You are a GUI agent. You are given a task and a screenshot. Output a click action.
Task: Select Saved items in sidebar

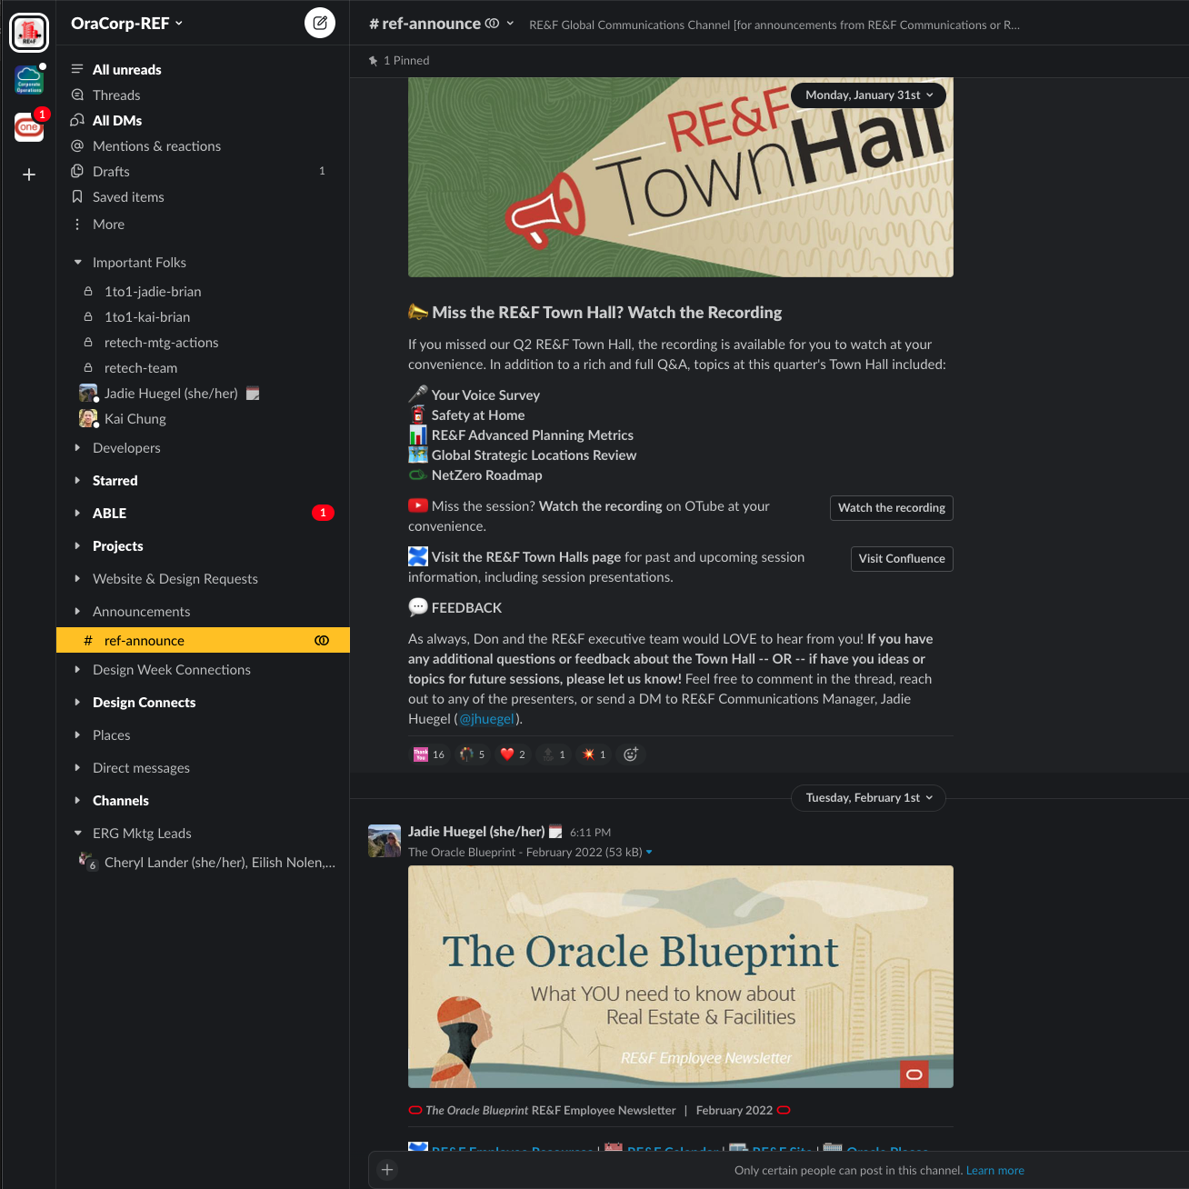128,197
